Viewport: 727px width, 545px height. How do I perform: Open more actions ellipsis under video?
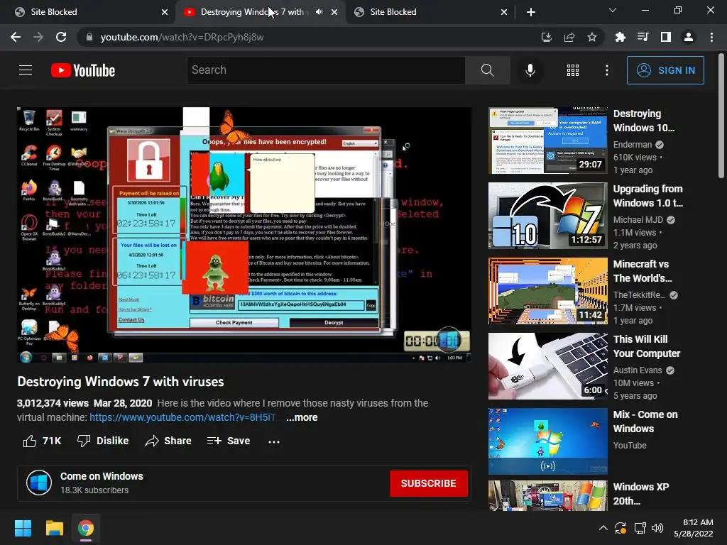tap(274, 441)
